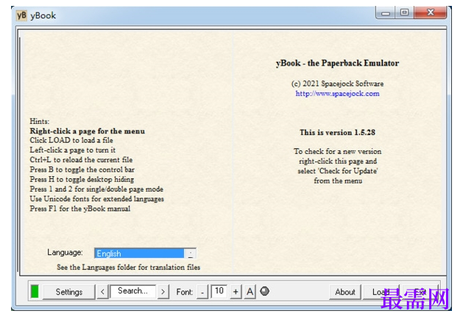Click 'Press 1 and 2' page mode hint

click(x=96, y=189)
